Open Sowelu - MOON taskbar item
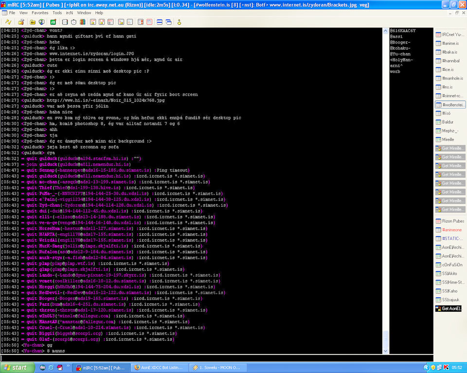467x373 pixels. tap(218, 368)
